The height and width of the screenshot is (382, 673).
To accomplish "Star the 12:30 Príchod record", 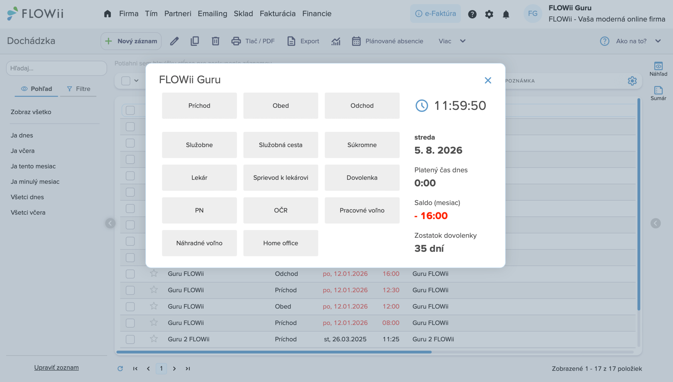I will pos(154,290).
